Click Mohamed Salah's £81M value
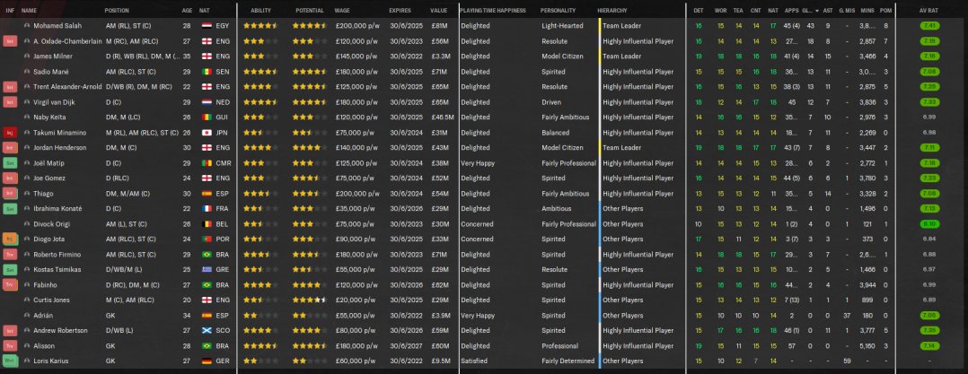968x374 pixels. tap(440, 26)
